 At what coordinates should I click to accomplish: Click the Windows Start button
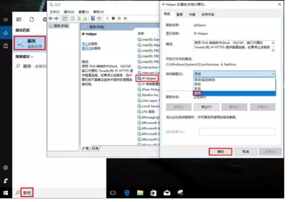click(6, 193)
